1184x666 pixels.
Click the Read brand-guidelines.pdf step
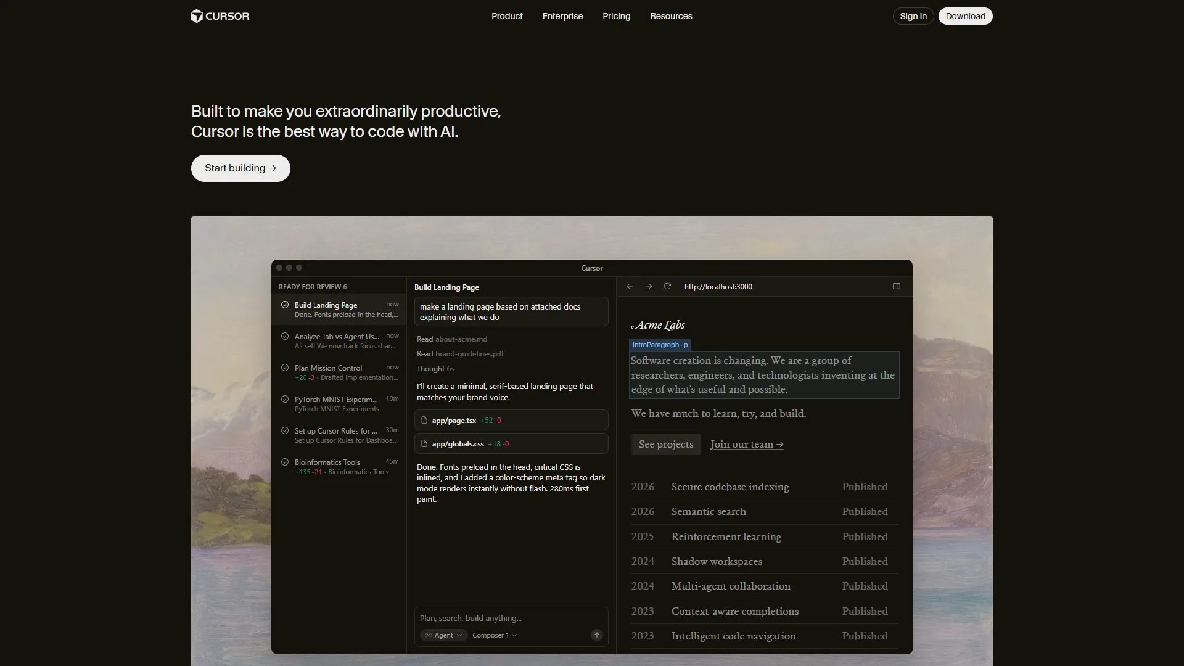click(x=460, y=354)
